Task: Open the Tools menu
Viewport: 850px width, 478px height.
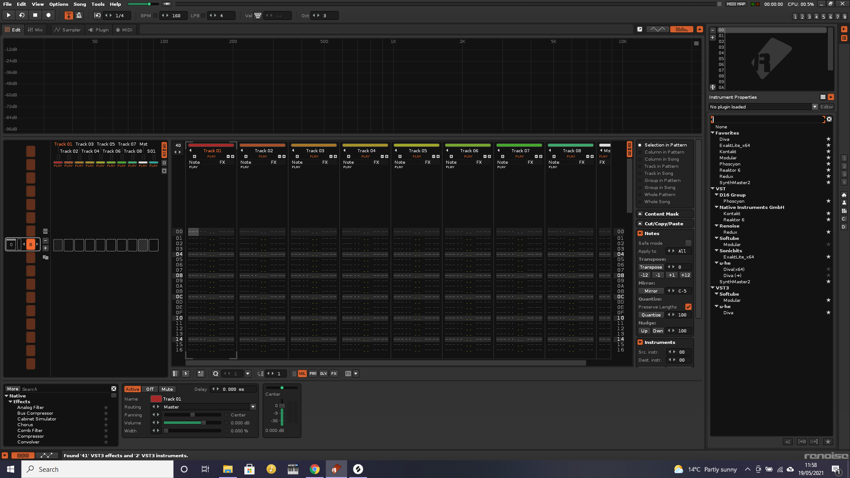Action: [x=98, y=4]
